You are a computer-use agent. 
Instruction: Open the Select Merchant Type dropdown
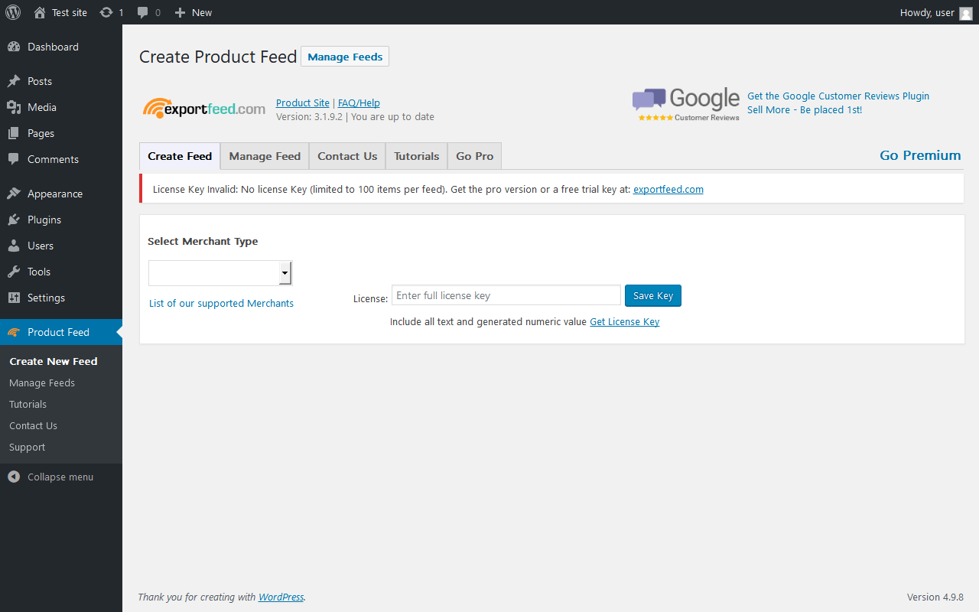[x=220, y=272]
